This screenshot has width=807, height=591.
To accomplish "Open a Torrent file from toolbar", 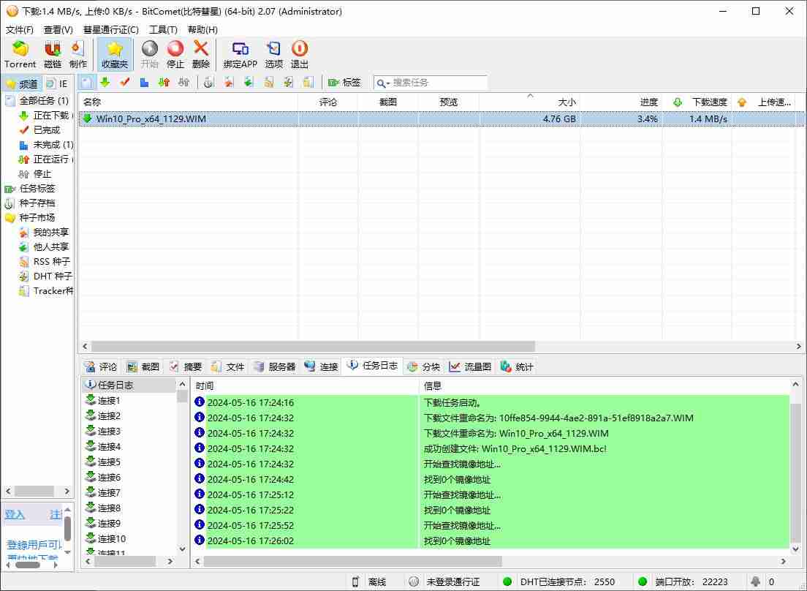I will point(20,55).
